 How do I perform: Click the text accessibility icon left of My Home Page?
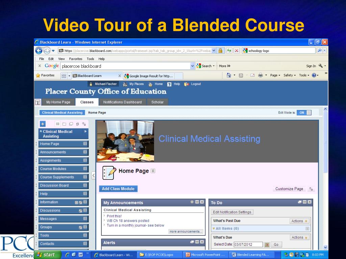(38, 103)
